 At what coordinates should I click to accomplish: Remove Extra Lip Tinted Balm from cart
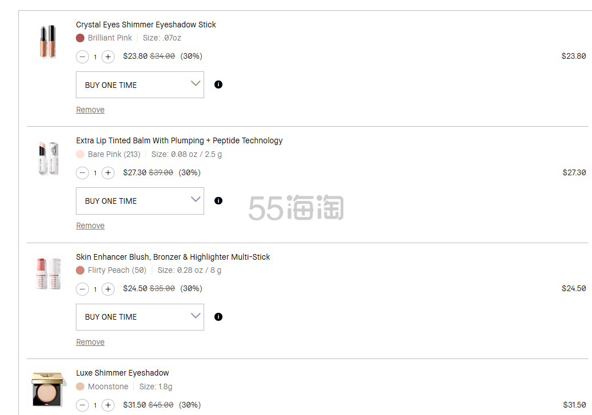(x=90, y=225)
